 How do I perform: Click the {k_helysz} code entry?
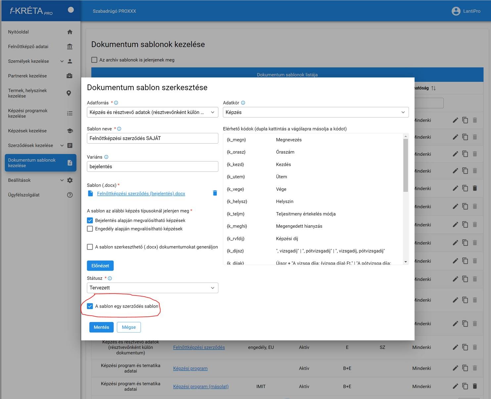point(237,201)
